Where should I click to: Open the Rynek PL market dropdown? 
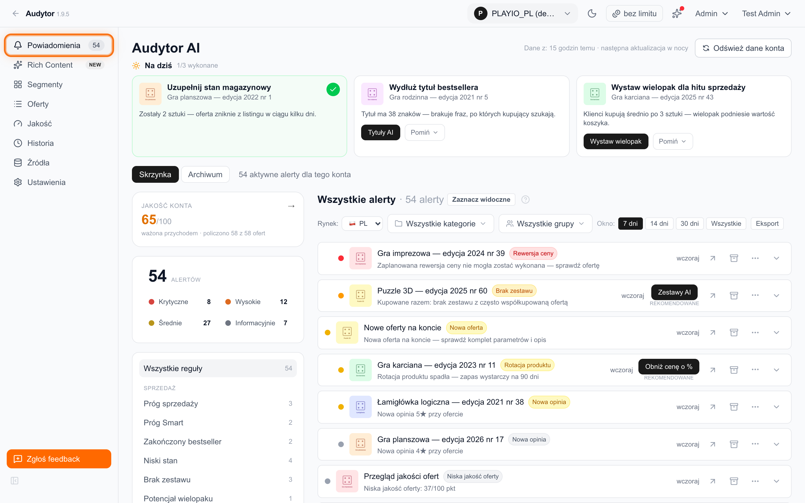click(x=362, y=224)
